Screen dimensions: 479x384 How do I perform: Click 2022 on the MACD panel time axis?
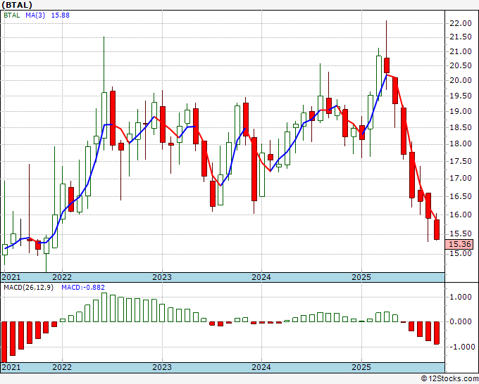coord(62,367)
